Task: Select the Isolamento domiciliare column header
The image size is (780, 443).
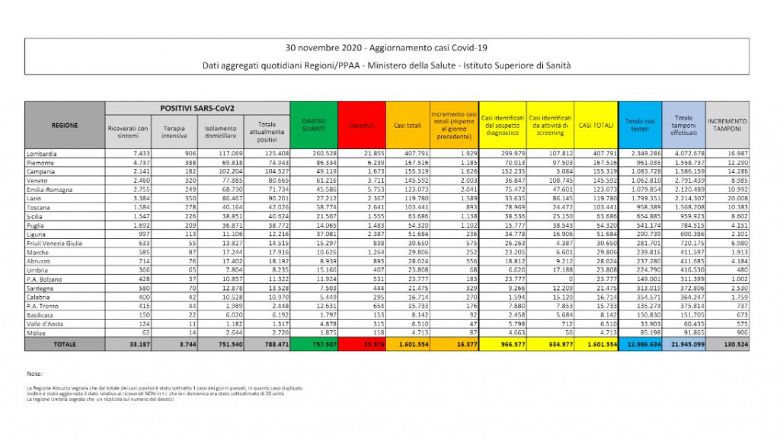Action: click(220, 132)
